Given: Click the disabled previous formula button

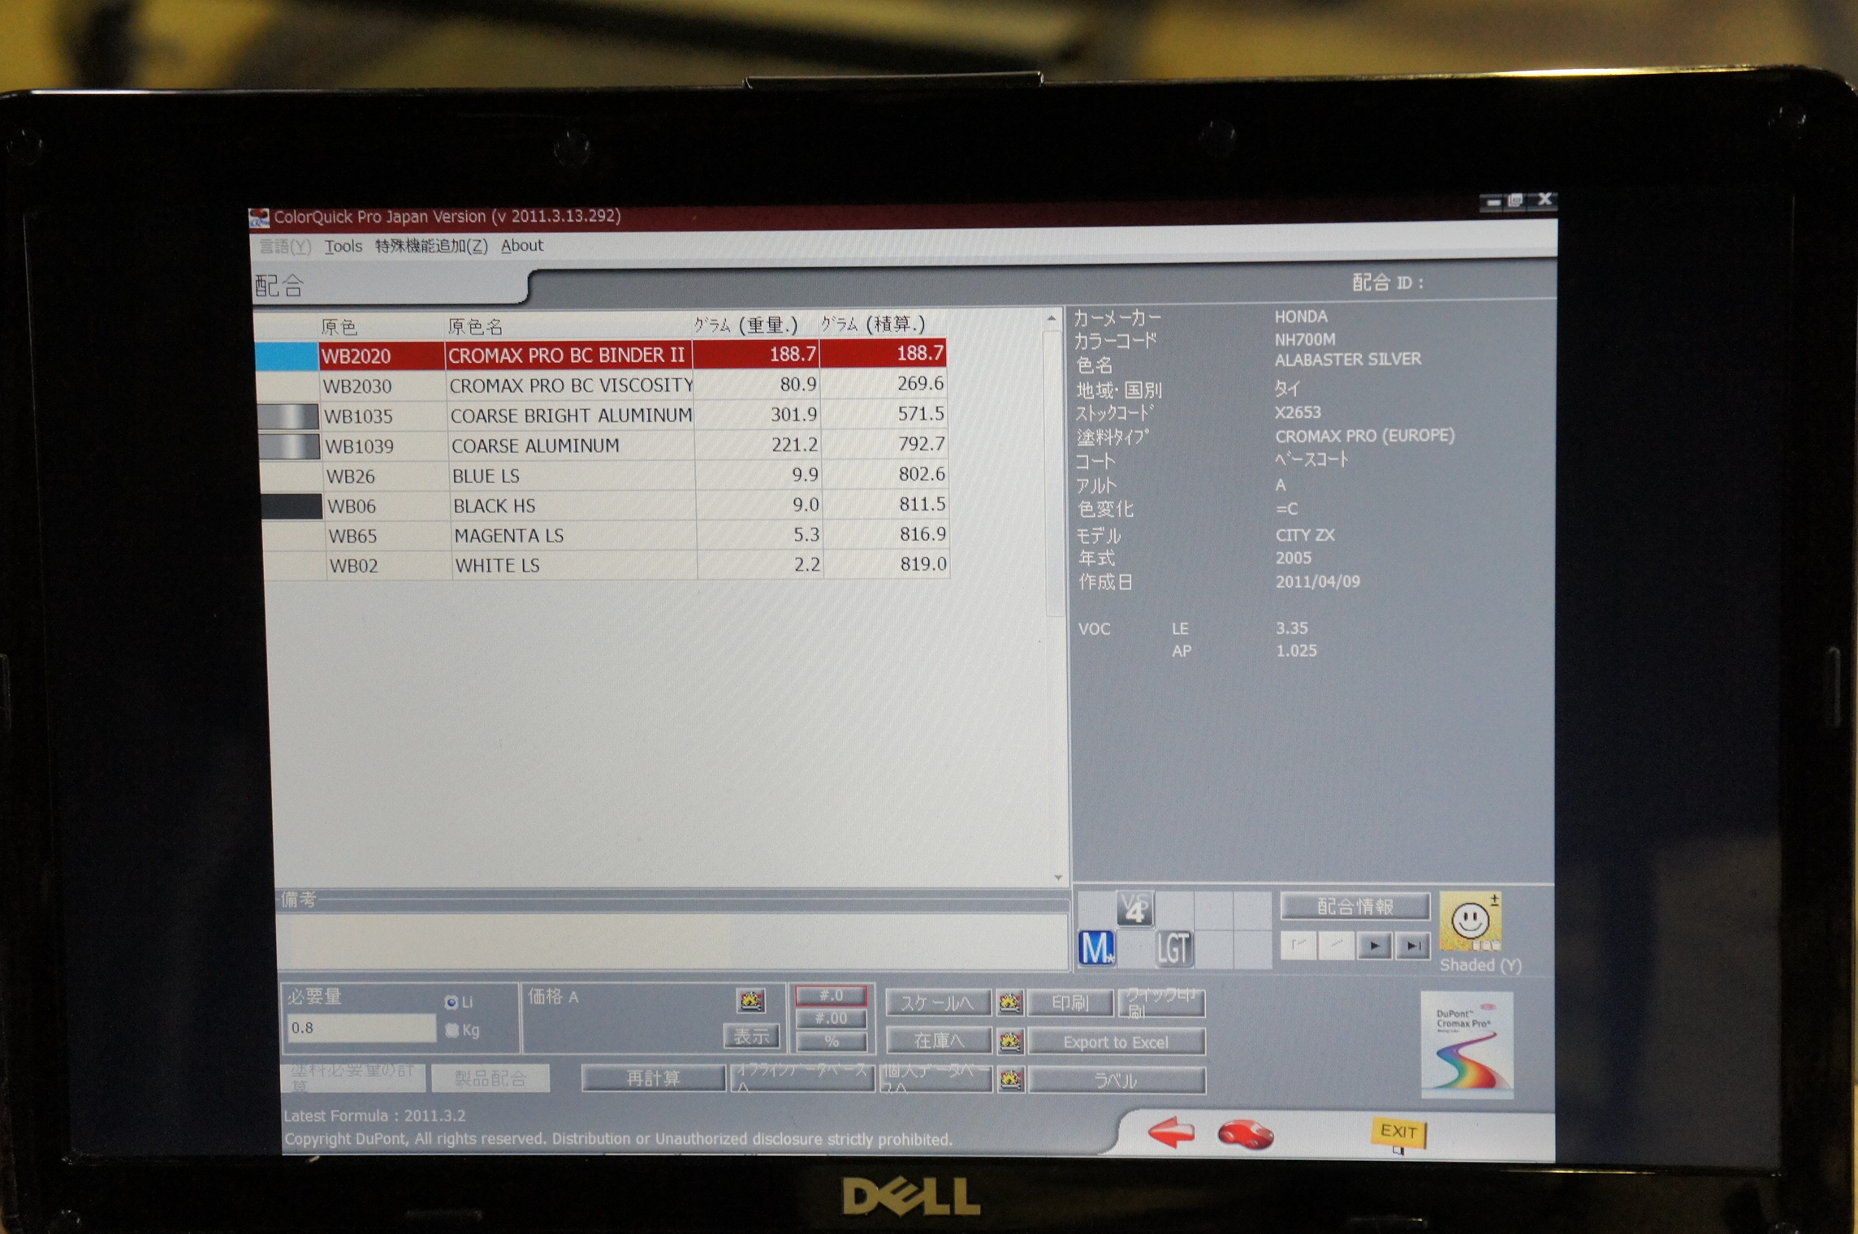Looking at the screenshot, I should (x=1336, y=945).
